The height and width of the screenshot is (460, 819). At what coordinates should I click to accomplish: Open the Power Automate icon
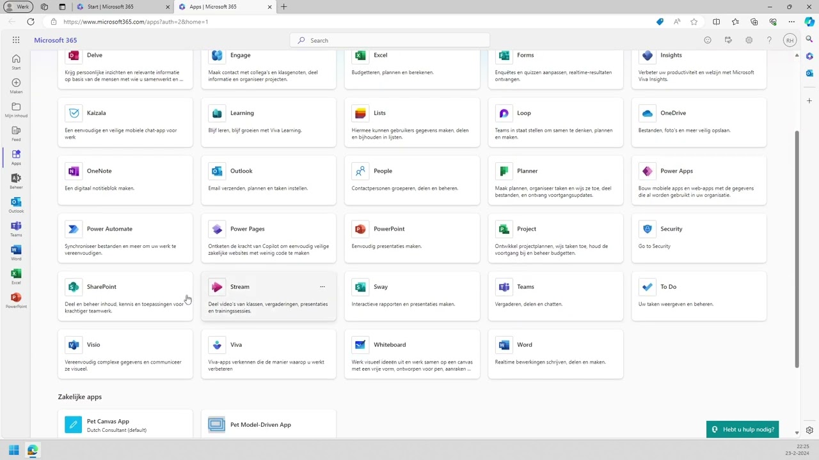74,229
